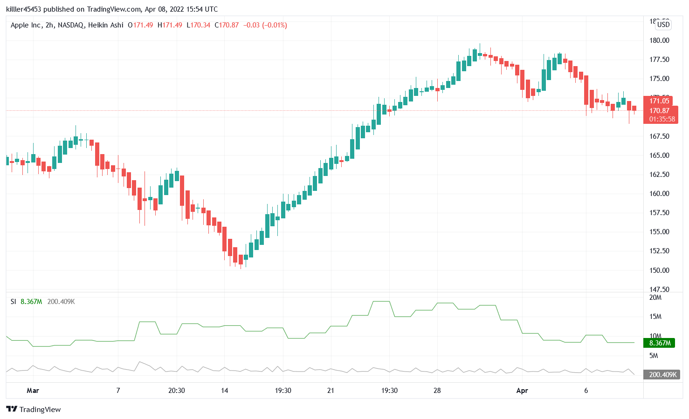Image resolution: width=689 pixels, height=419 pixels.
Task: Click the 20:30 time axis label
Action: coord(177,391)
